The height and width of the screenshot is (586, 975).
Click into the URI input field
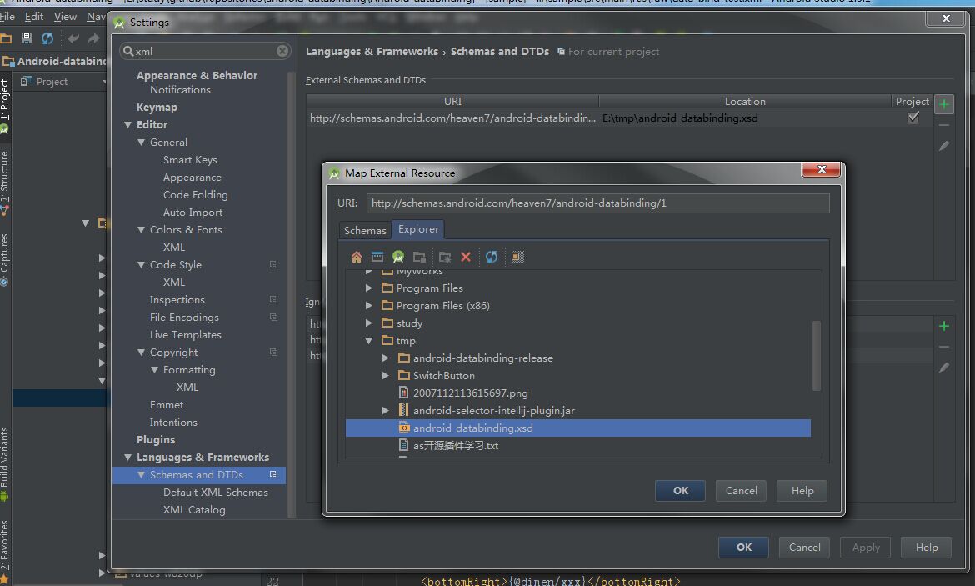(597, 203)
